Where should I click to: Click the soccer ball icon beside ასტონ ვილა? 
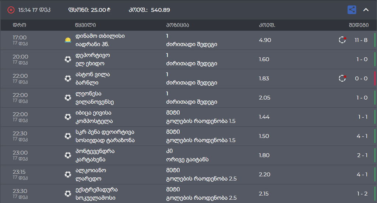coord(68,78)
